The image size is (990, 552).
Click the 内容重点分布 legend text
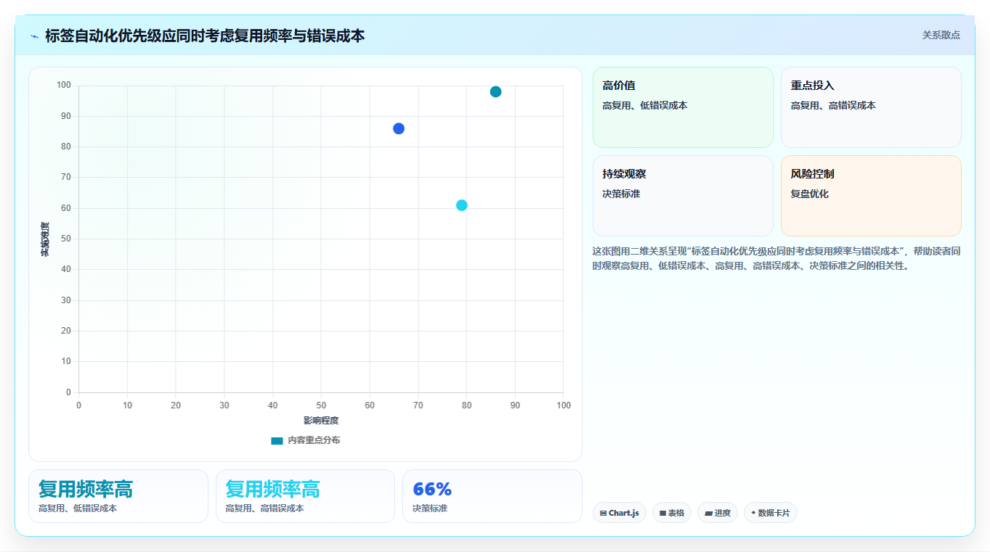314,440
